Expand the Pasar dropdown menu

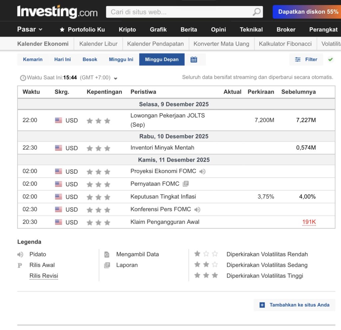pyautogui.click(x=30, y=29)
